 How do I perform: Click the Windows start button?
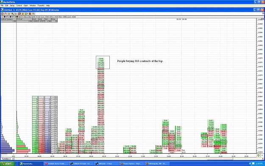point(8,163)
